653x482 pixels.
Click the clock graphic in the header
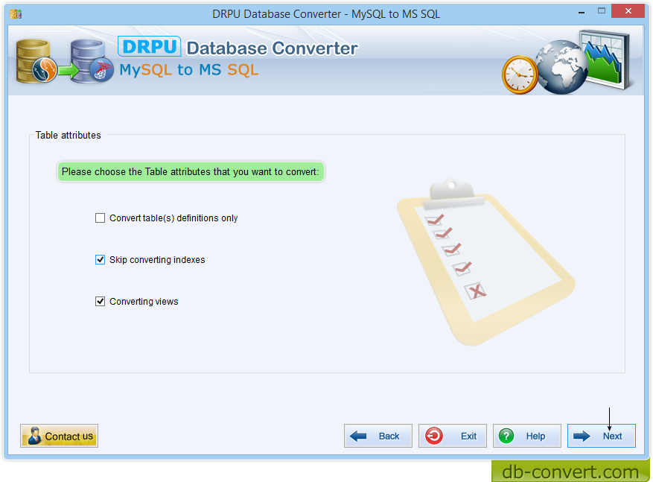coord(519,74)
